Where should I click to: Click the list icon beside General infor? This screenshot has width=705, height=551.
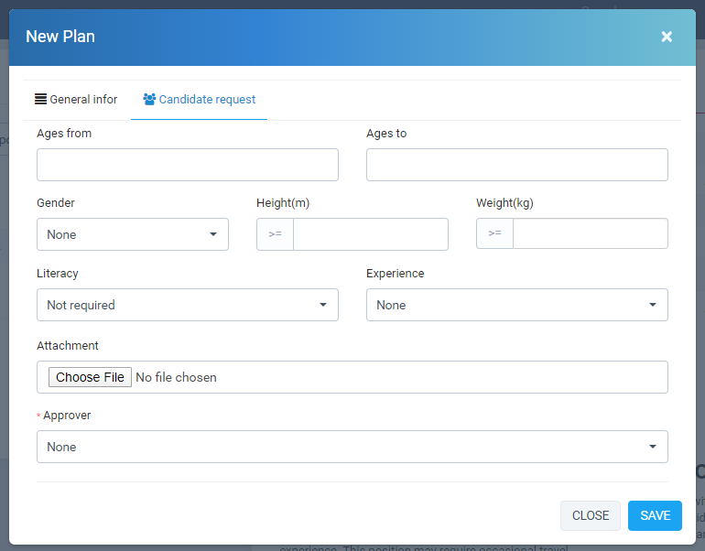tap(40, 99)
